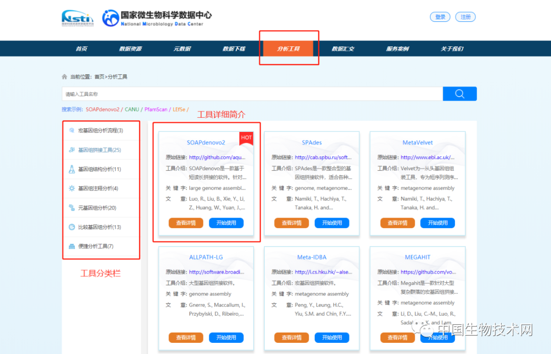Viewport: 551px width, 354px height.
Task: Click 查看详情 on ALLPATH-LG card
Action: pyautogui.click(x=186, y=338)
